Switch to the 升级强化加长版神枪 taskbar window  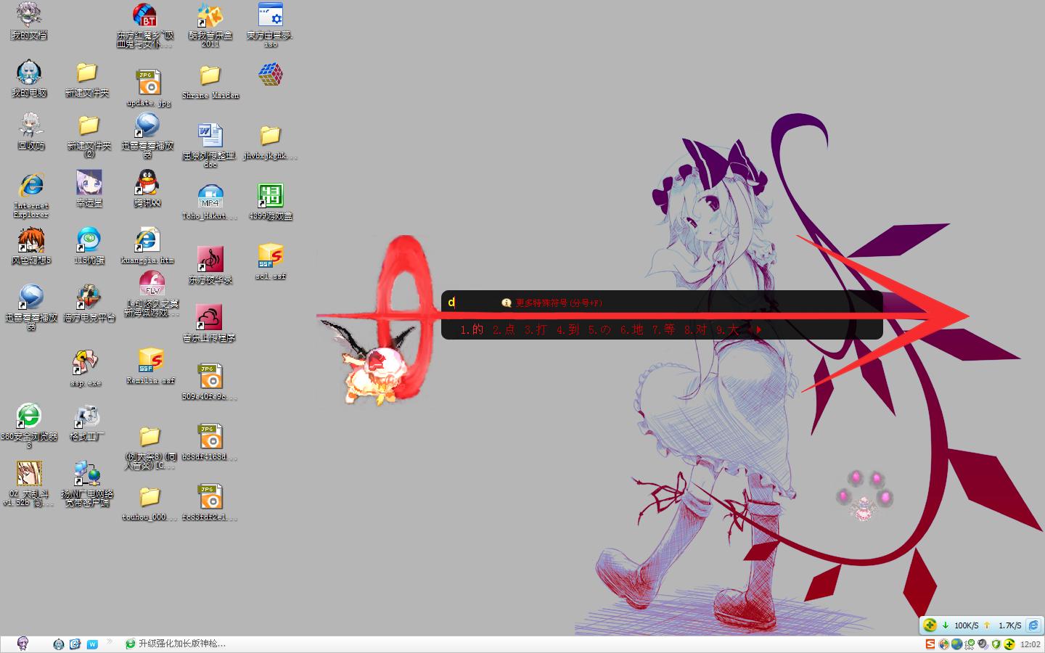click(176, 644)
